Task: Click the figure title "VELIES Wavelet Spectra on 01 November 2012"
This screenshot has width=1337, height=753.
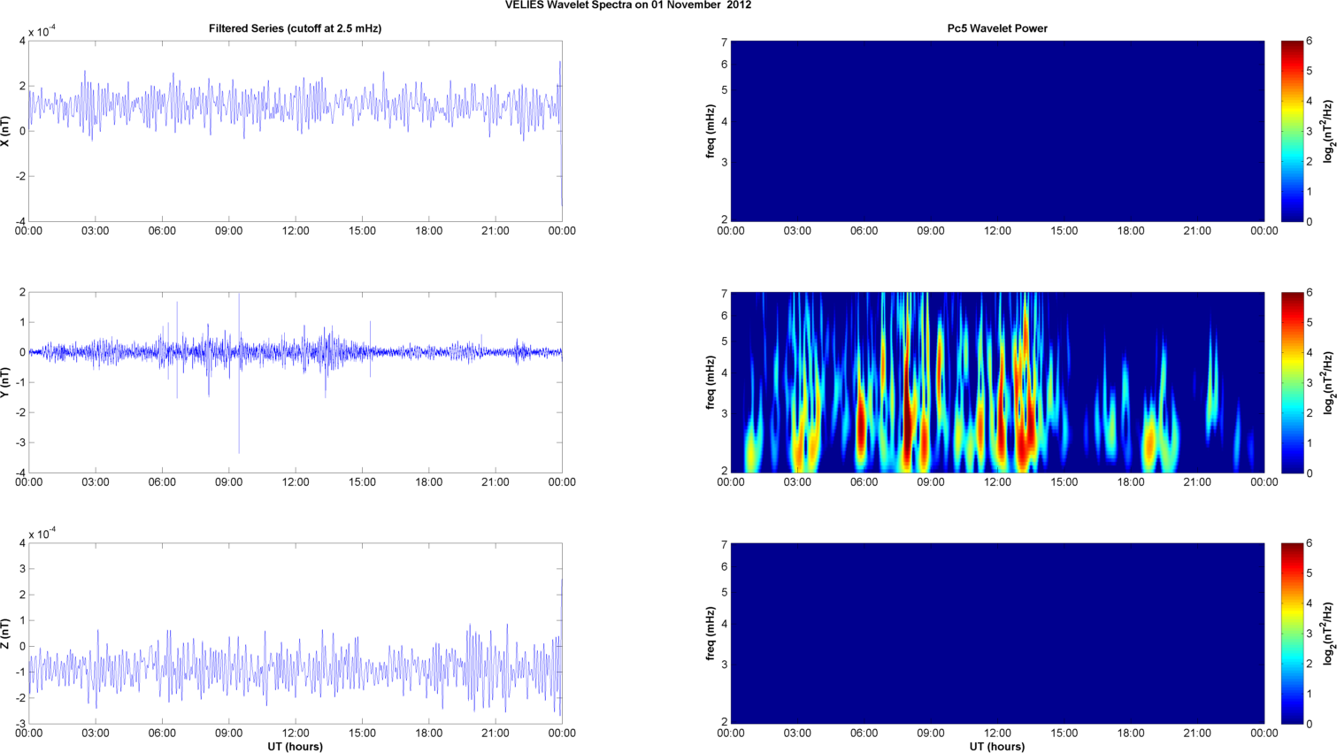Action: coord(628,5)
